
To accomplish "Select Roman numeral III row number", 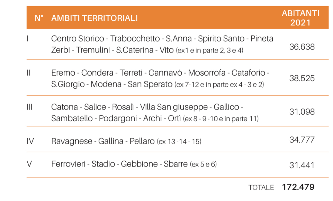I will pos(29,107).
